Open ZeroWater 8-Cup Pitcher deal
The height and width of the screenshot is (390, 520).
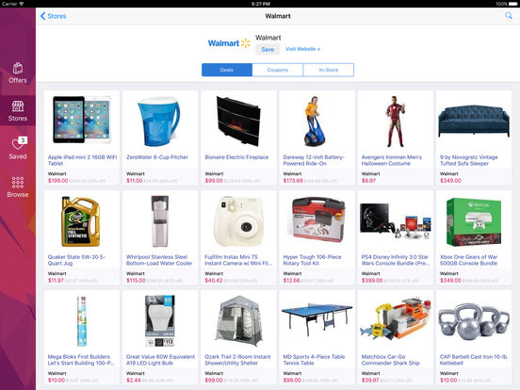(160, 138)
